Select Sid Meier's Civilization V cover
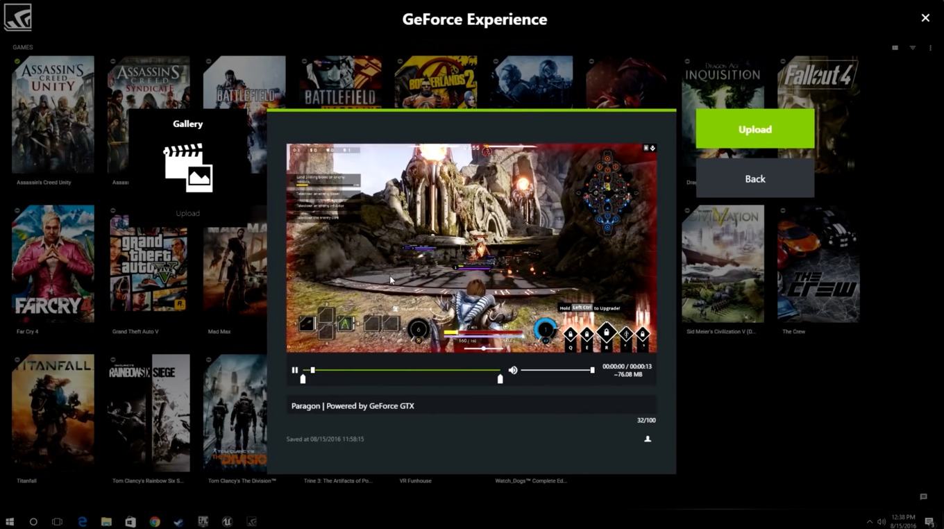Screen dimensions: 944x529 [723, 264]
